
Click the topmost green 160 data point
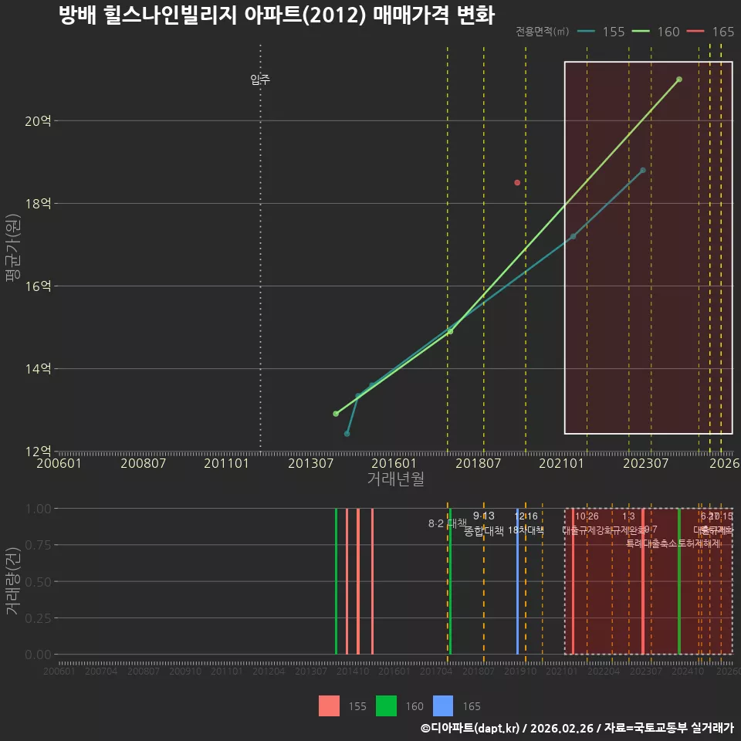pos(679,80)
